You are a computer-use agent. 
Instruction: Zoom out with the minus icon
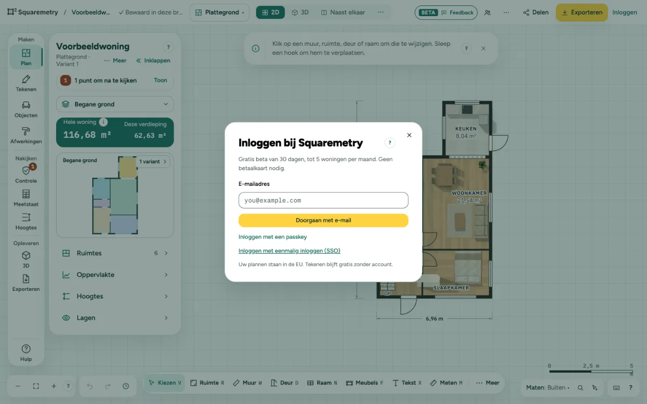18,386
